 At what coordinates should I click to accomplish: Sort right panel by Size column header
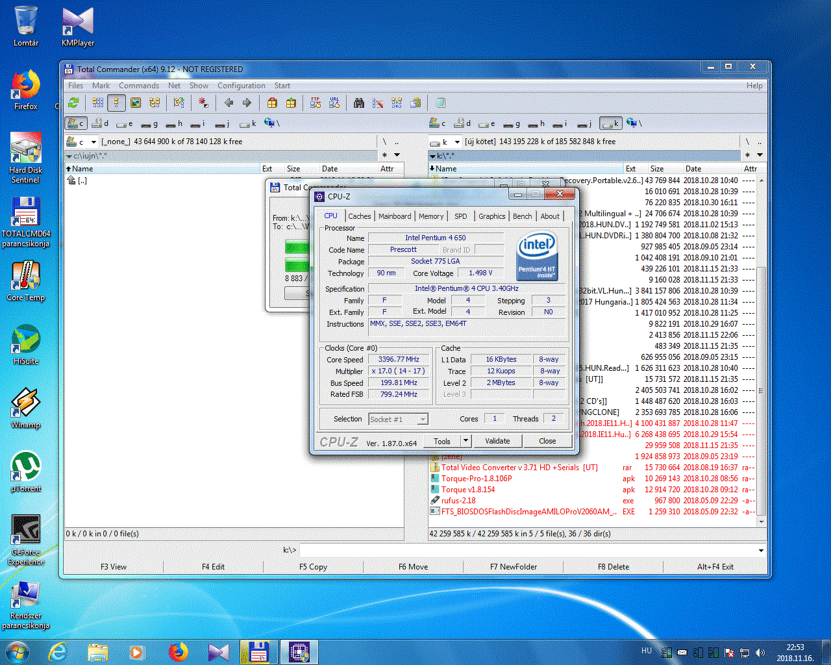[665, 169]
